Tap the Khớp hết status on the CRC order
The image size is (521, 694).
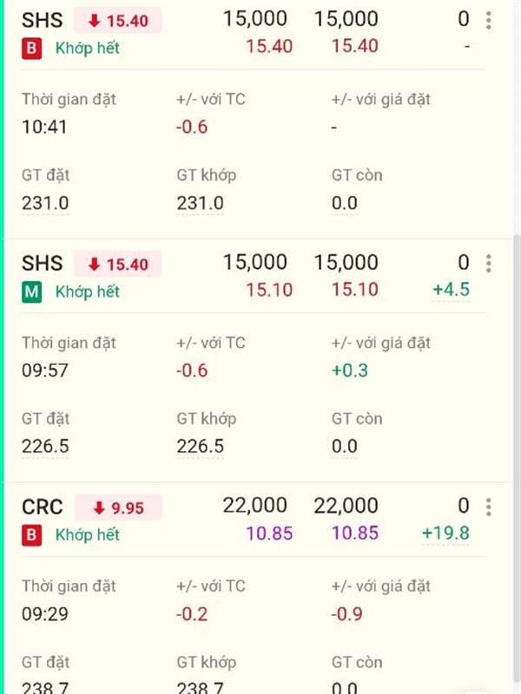88,535
